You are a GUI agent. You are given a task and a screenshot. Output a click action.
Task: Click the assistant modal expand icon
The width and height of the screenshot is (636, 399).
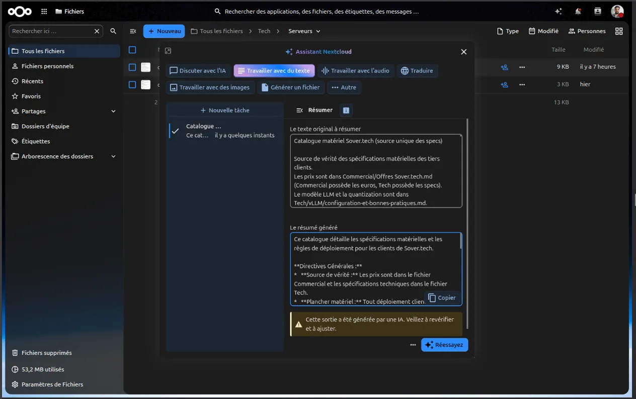click(x=168, y=51)
